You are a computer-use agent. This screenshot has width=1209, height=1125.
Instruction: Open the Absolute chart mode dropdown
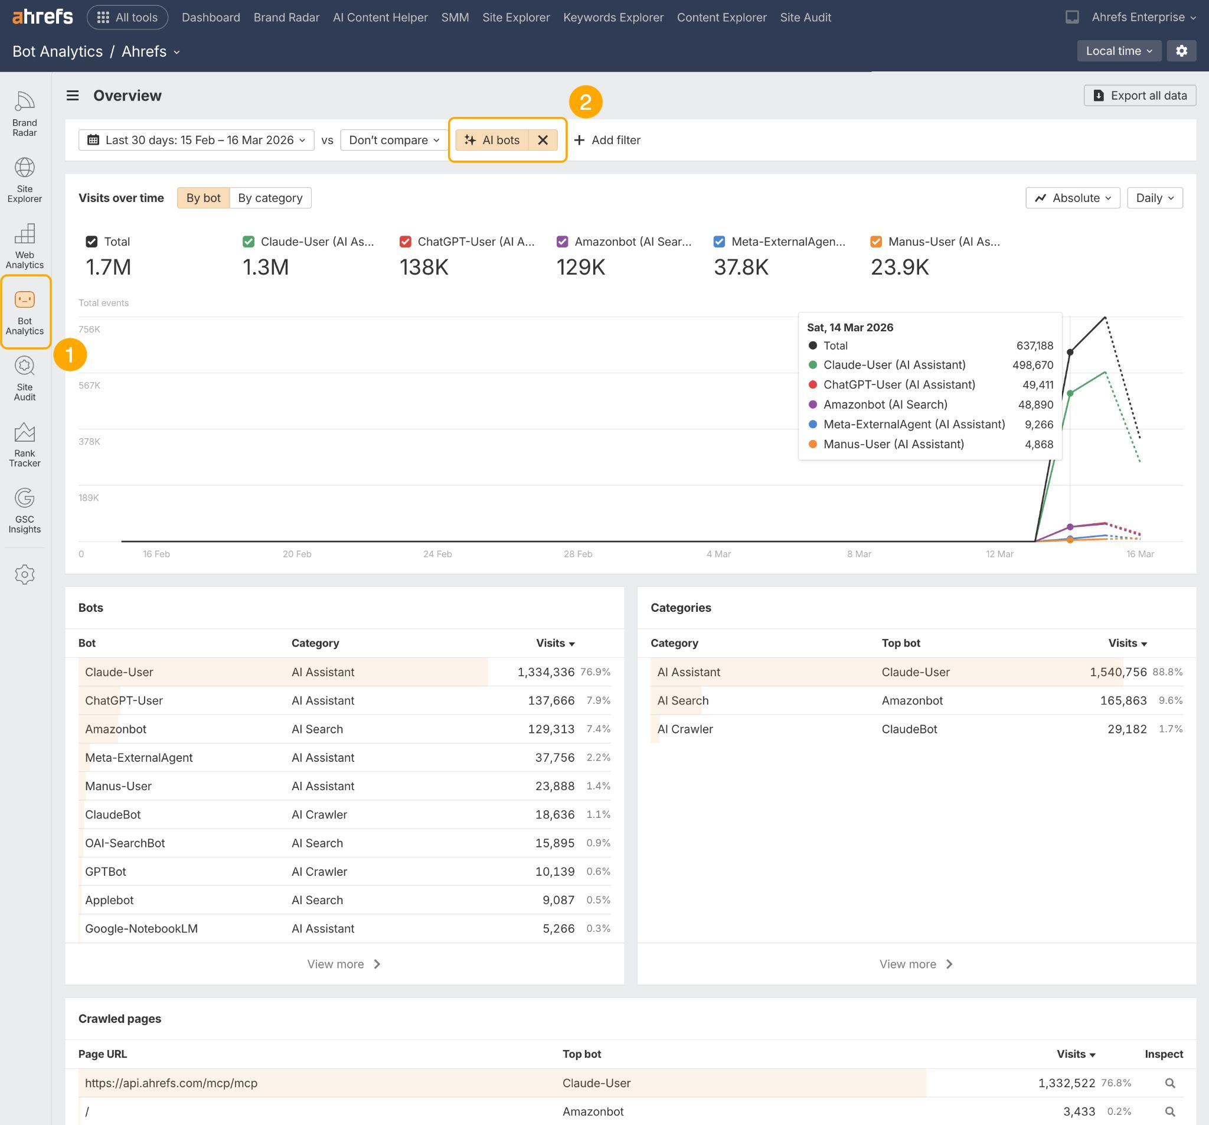pos(1073,198)
